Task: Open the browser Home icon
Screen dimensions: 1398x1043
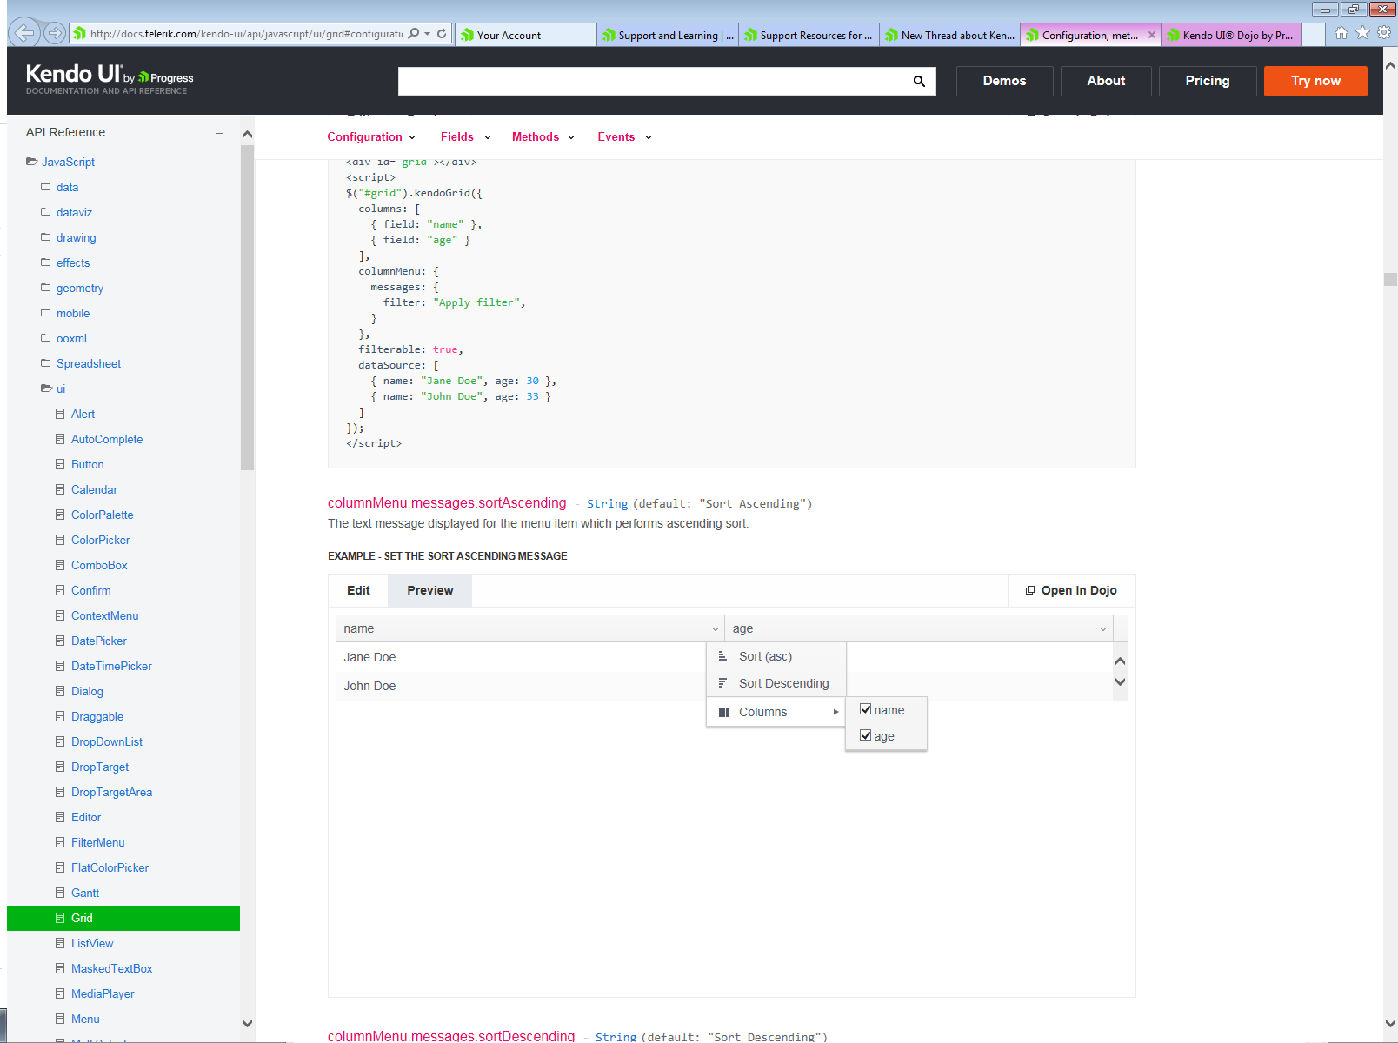Action: (x=1341, y=33)
